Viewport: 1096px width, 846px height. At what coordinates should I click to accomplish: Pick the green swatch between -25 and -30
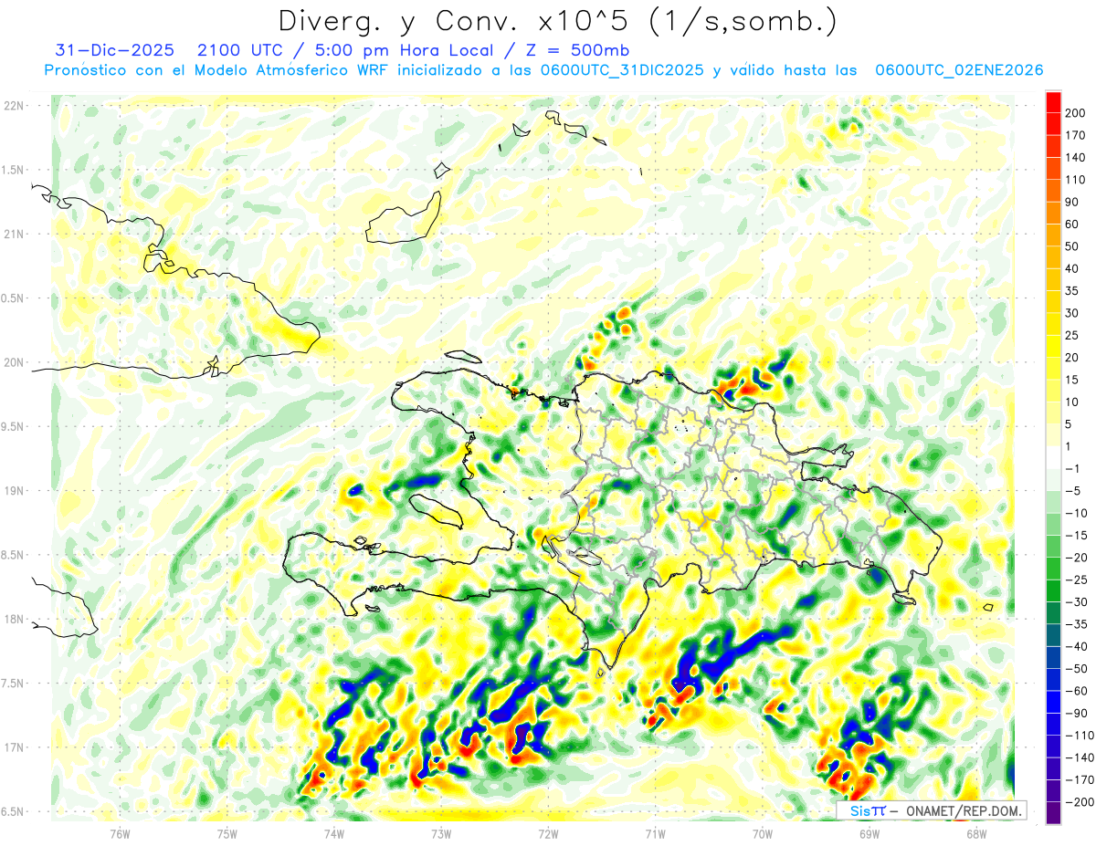click(x=1053, y=591)
